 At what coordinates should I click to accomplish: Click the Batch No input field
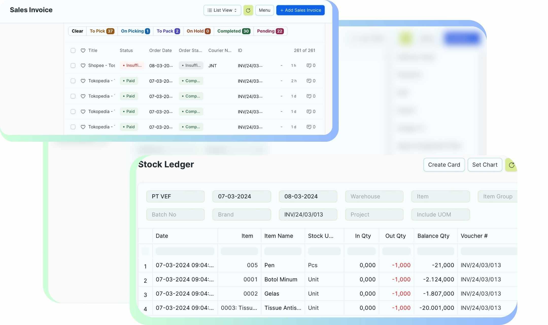(175, 214)
